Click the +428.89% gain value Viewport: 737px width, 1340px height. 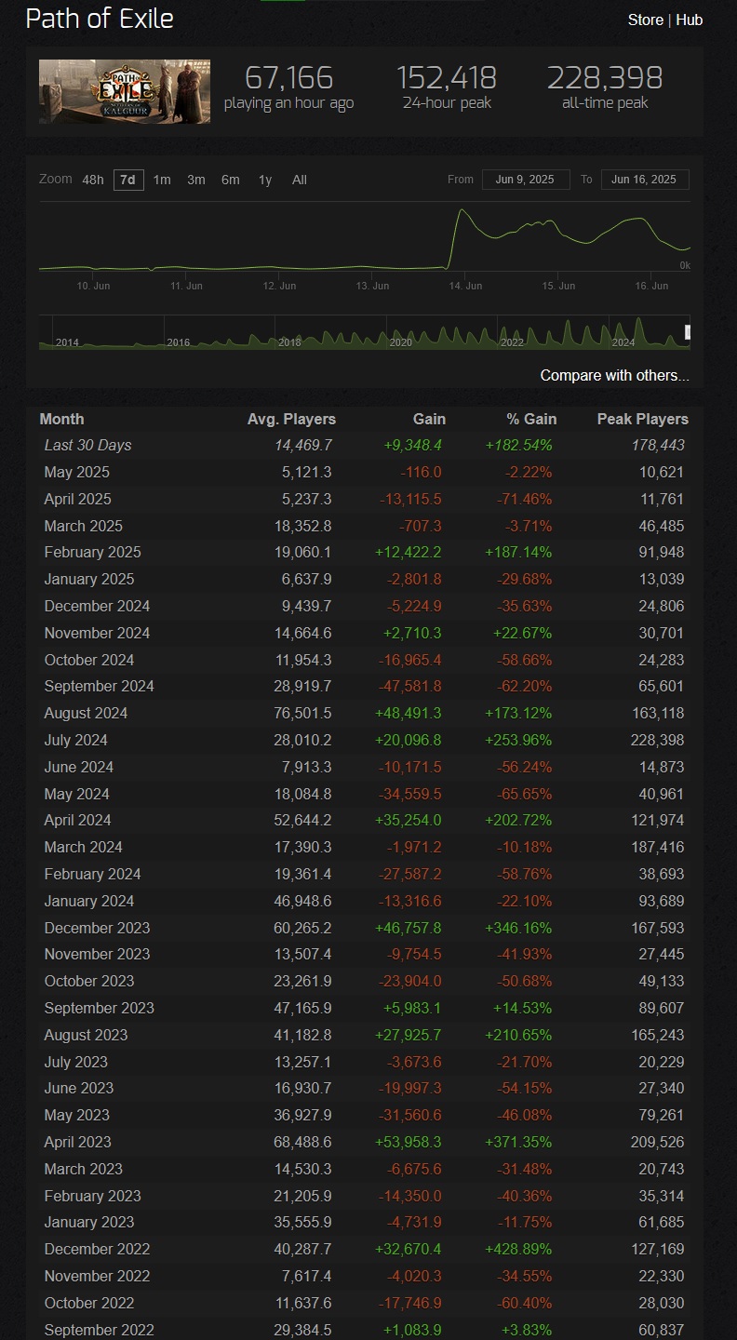pyautogui.click(x=517, y=1249)
